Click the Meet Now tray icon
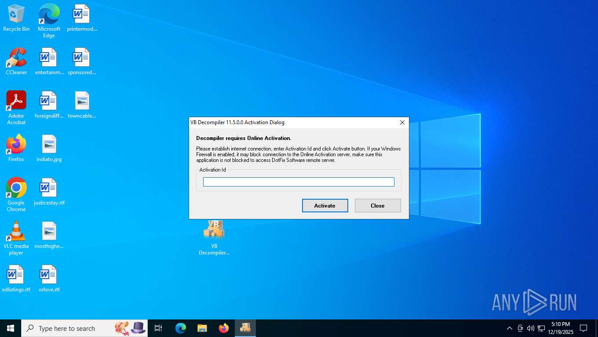This screenshot has width=598, height=337. (x=520, y=328)
